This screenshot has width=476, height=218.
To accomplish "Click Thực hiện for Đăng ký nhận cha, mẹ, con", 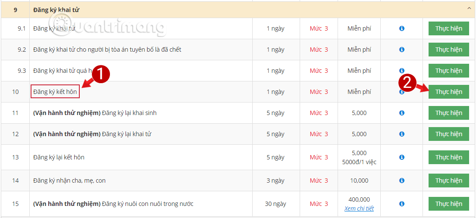I will [x=448, y=181].
